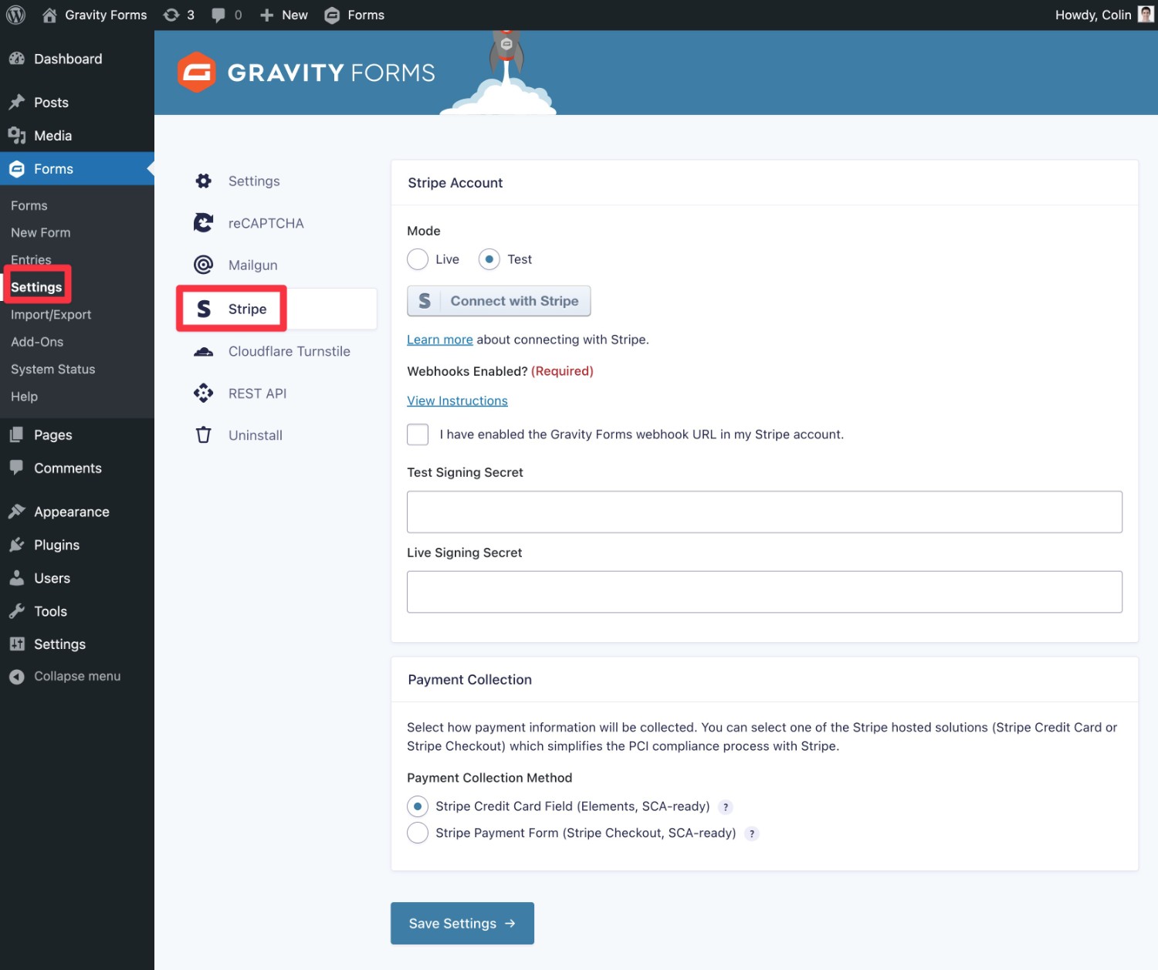This screenshot has width=1158, height=970.
Task: Click the Comments bubble icon in sidebar
Action: [x=17, y=468]
